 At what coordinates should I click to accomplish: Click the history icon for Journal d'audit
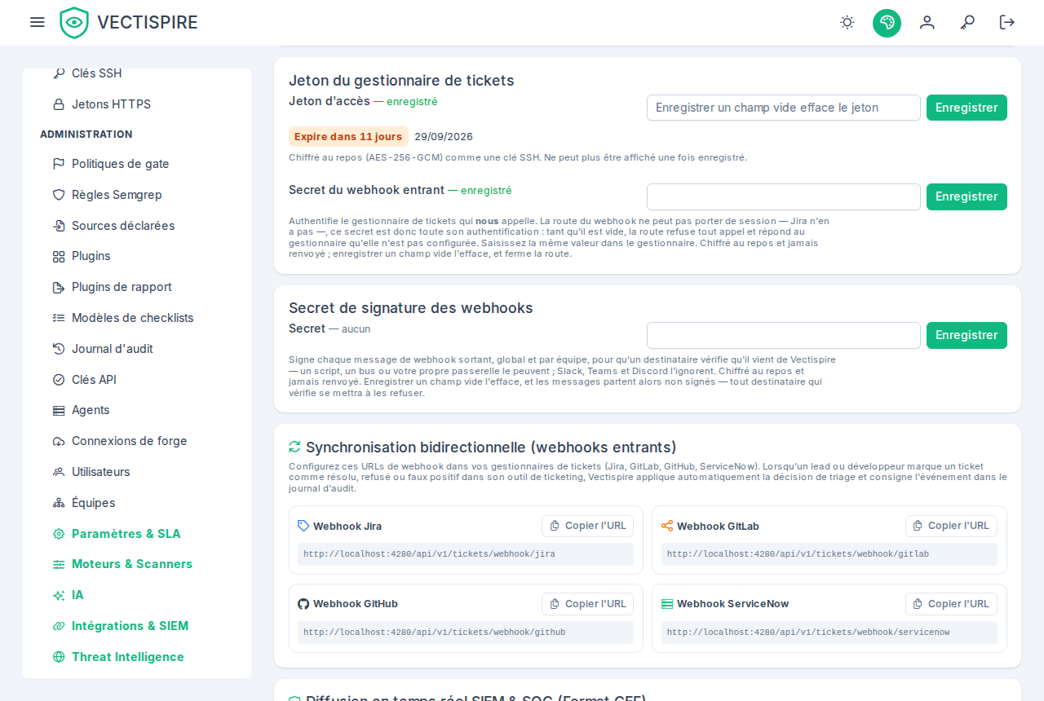pyautogui.click(x=59, y=349)
